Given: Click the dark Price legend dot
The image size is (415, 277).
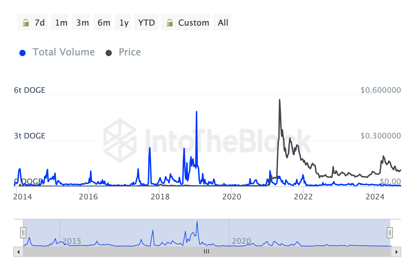Looking at the screenshot, I should [109, 53].
